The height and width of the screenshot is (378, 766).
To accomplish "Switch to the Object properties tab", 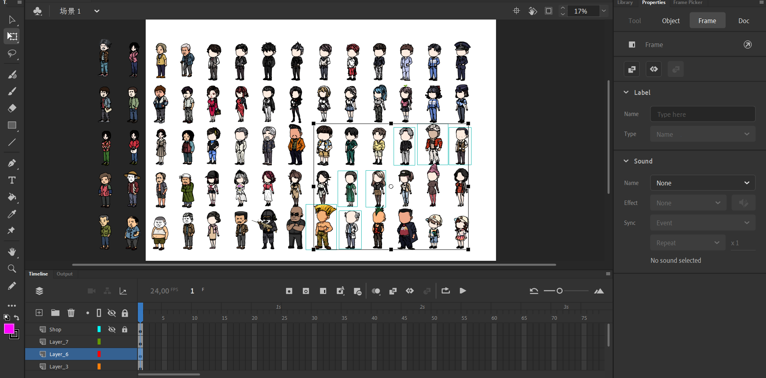I will (x=670, y=21).
